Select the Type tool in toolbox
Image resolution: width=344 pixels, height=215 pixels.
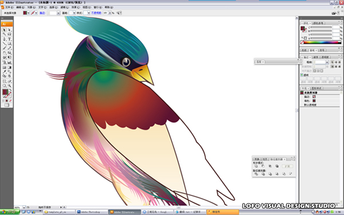point(9,39)
